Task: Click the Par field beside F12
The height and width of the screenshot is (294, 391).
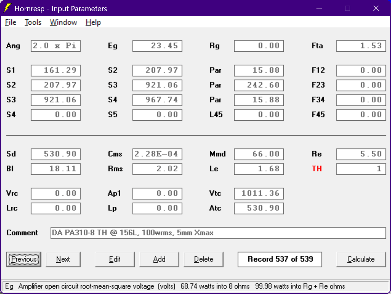Action: point(259,70)
